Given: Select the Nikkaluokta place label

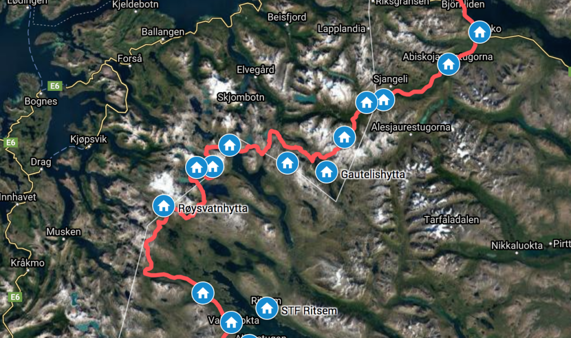Looking at the screenshot, I should coord(517,245).
